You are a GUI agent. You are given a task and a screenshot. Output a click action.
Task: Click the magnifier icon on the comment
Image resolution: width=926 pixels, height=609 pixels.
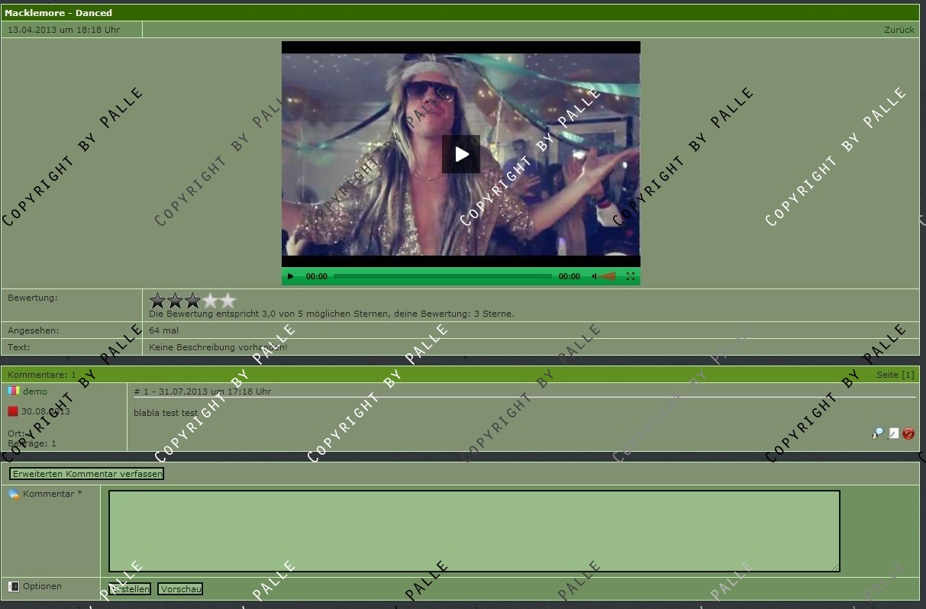click(878, 433)
